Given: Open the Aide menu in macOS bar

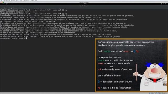Looking at the screenshot, I should coord(36,1).
